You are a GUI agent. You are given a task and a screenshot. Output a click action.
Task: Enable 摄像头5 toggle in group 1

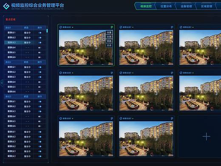pyautogui.click(x=40, y=52)
